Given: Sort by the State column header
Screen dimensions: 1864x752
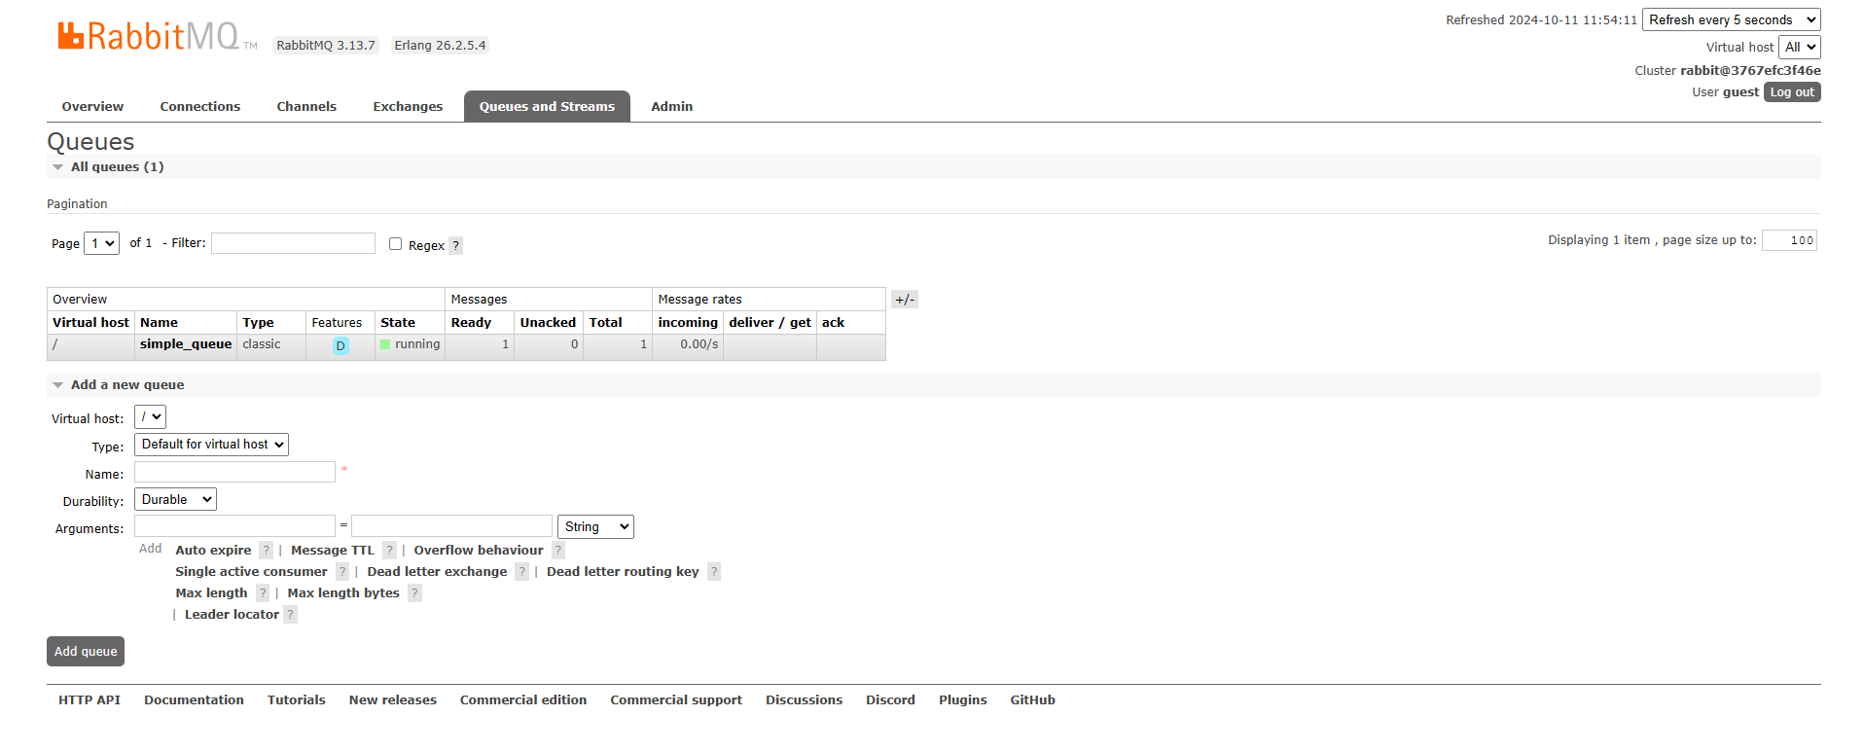Looking at the screenshot, I should point(398,323).
